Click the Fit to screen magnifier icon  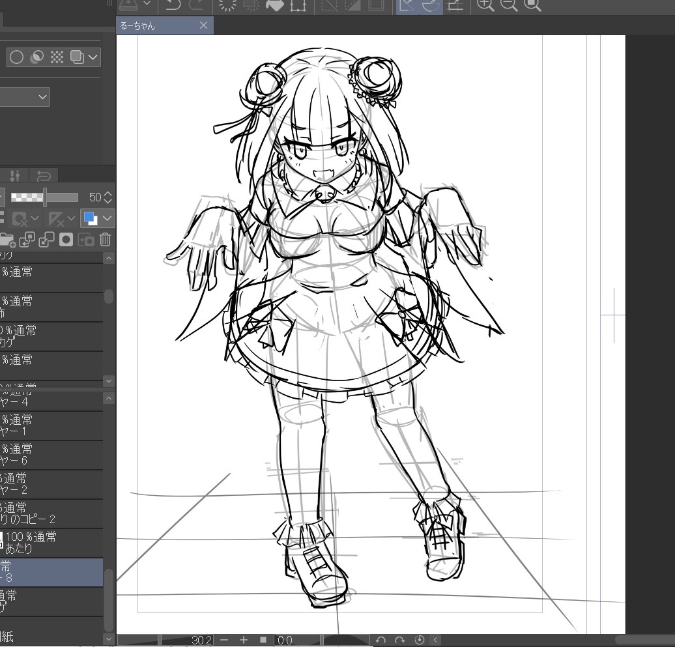[532, 5]
